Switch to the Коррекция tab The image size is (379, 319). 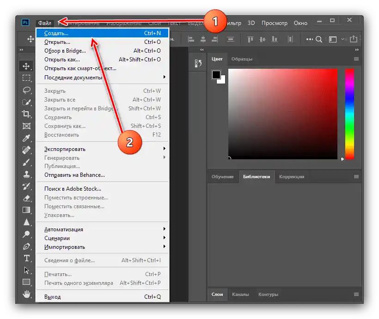click(292, 176)
